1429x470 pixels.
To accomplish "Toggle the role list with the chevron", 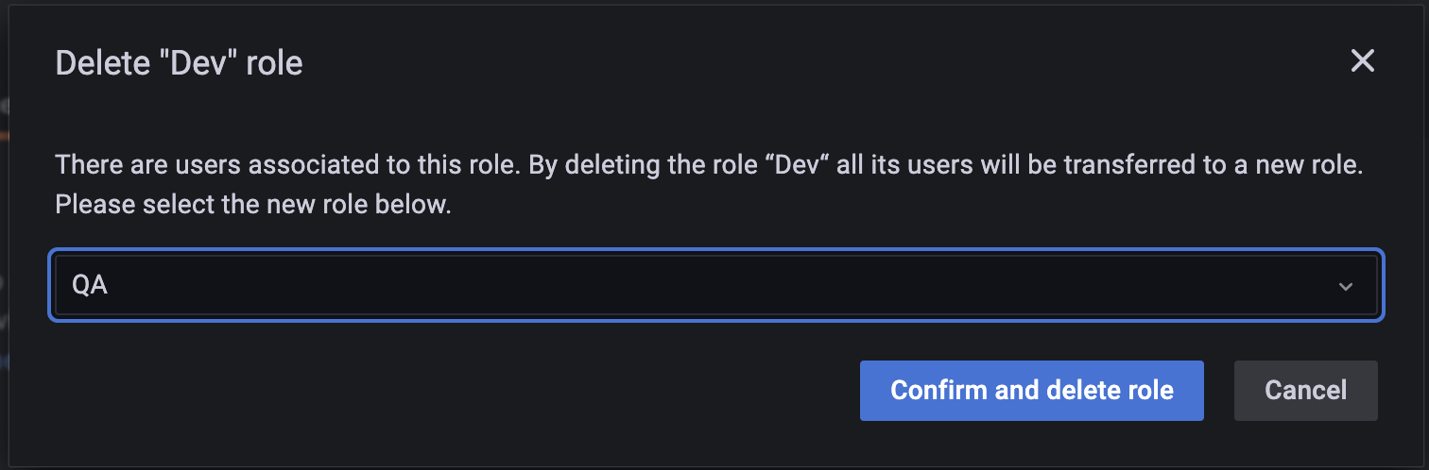I will click(1346, 286).
